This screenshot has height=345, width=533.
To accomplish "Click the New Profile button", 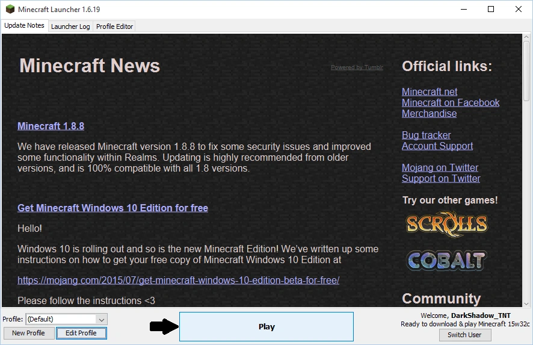I will (x=28, y=333).
